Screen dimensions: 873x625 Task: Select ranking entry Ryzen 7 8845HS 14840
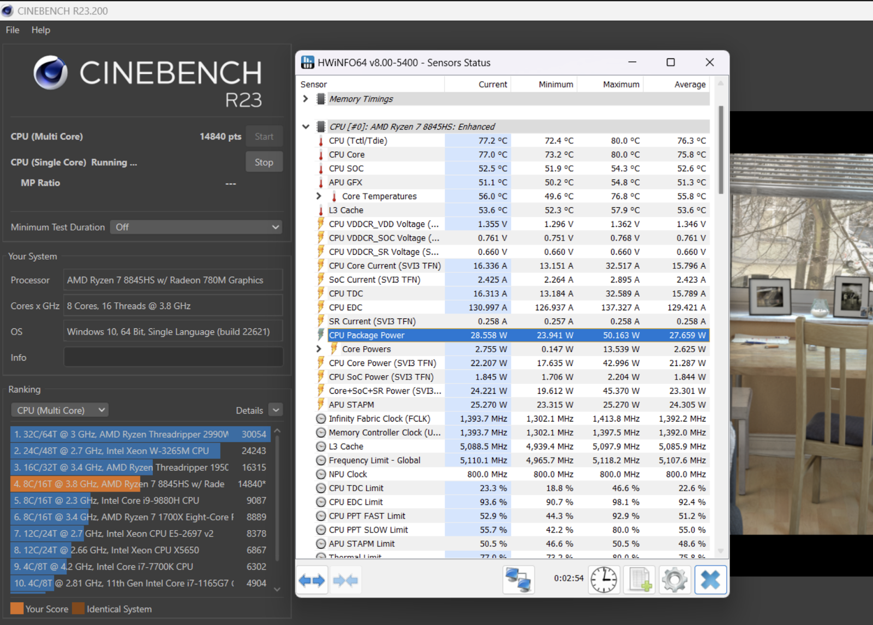[140, 484]
